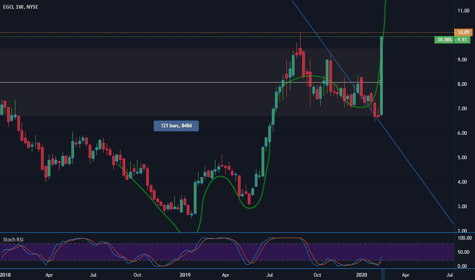
Task: Click the 7.00 price axis label
Action: (x=462, y=108)
